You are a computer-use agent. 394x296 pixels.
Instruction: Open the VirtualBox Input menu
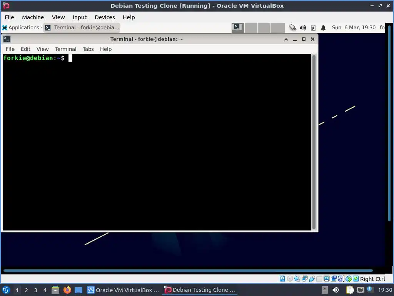80,17
